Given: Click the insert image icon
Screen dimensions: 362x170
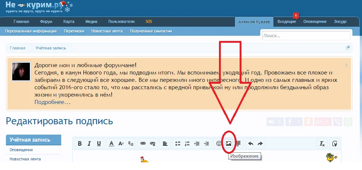Looking at the screenshot, I should [229, 143].
